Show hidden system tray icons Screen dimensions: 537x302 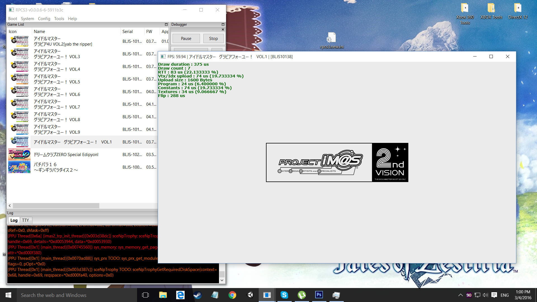tap(460, 295)
